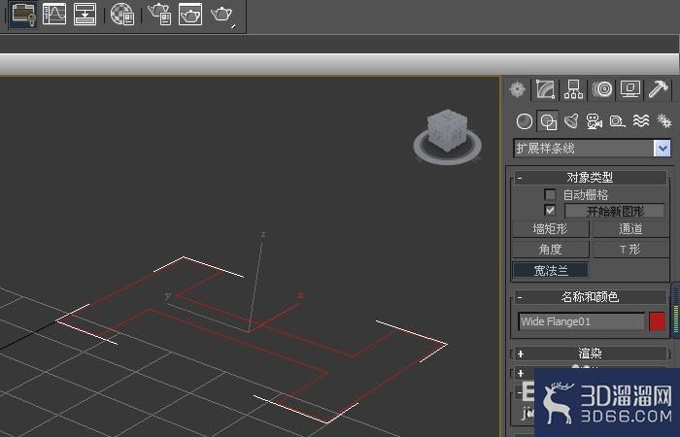Uncheck the 开始新图形 checkbox
This screenshot has width=680, height=437.
tap(550, 211)
